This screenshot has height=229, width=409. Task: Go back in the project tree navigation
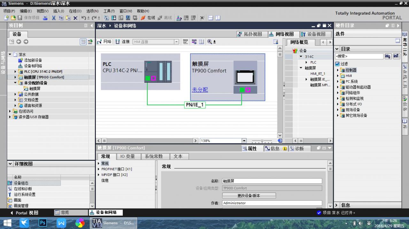coord(19,42)
